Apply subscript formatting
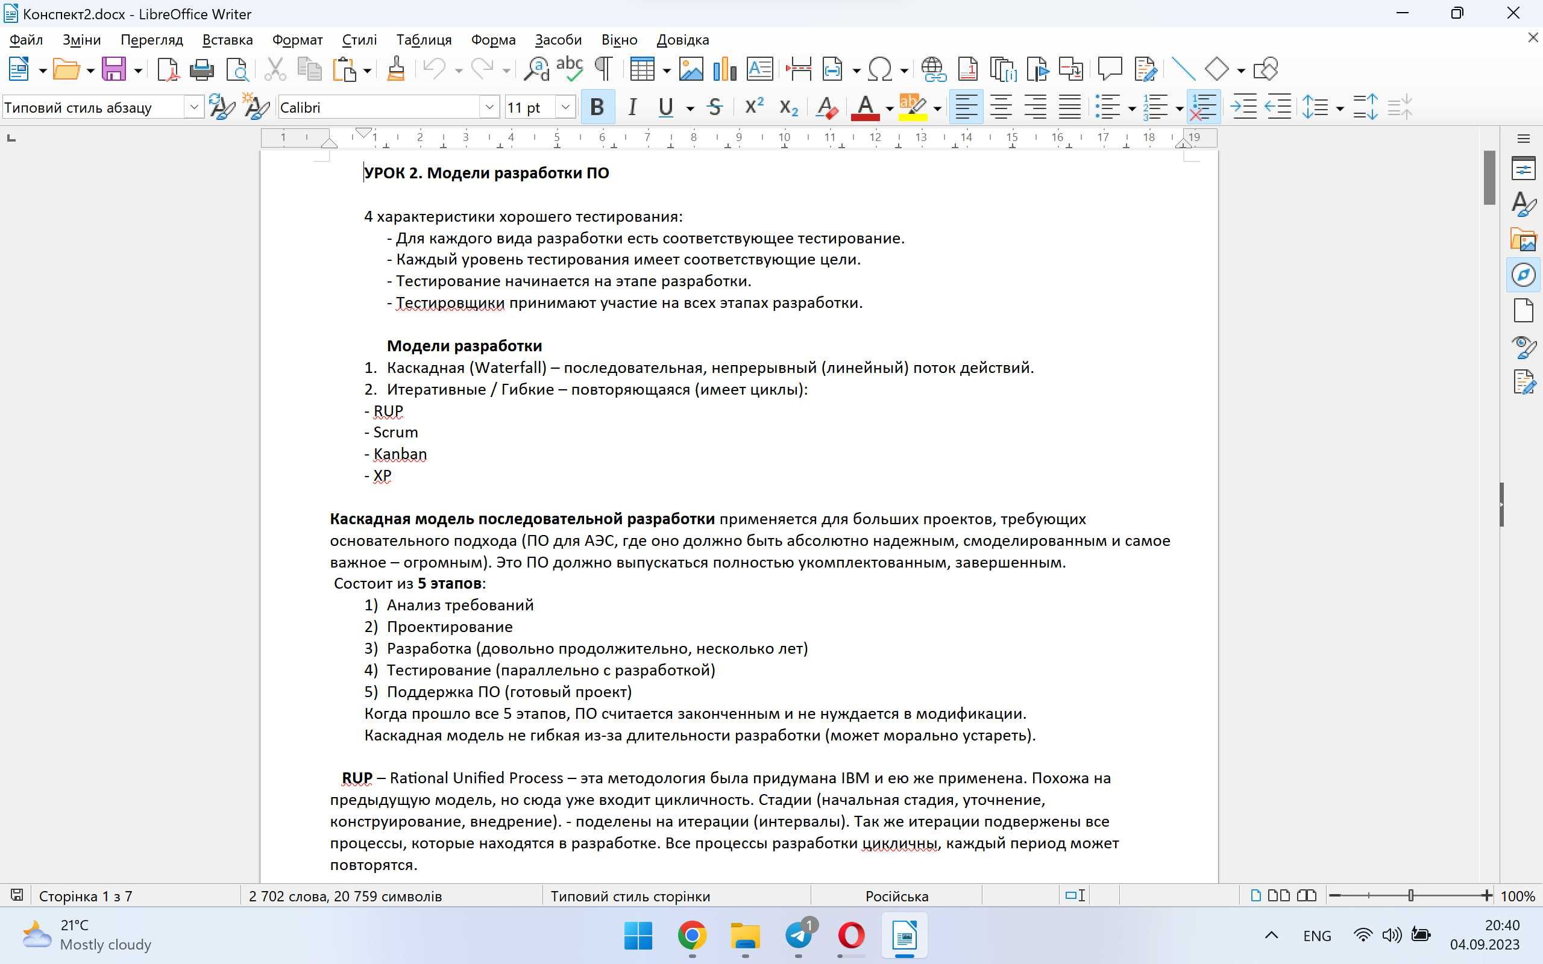Image resolution: width=1543 pixels, height=964 pixels. 789,107
